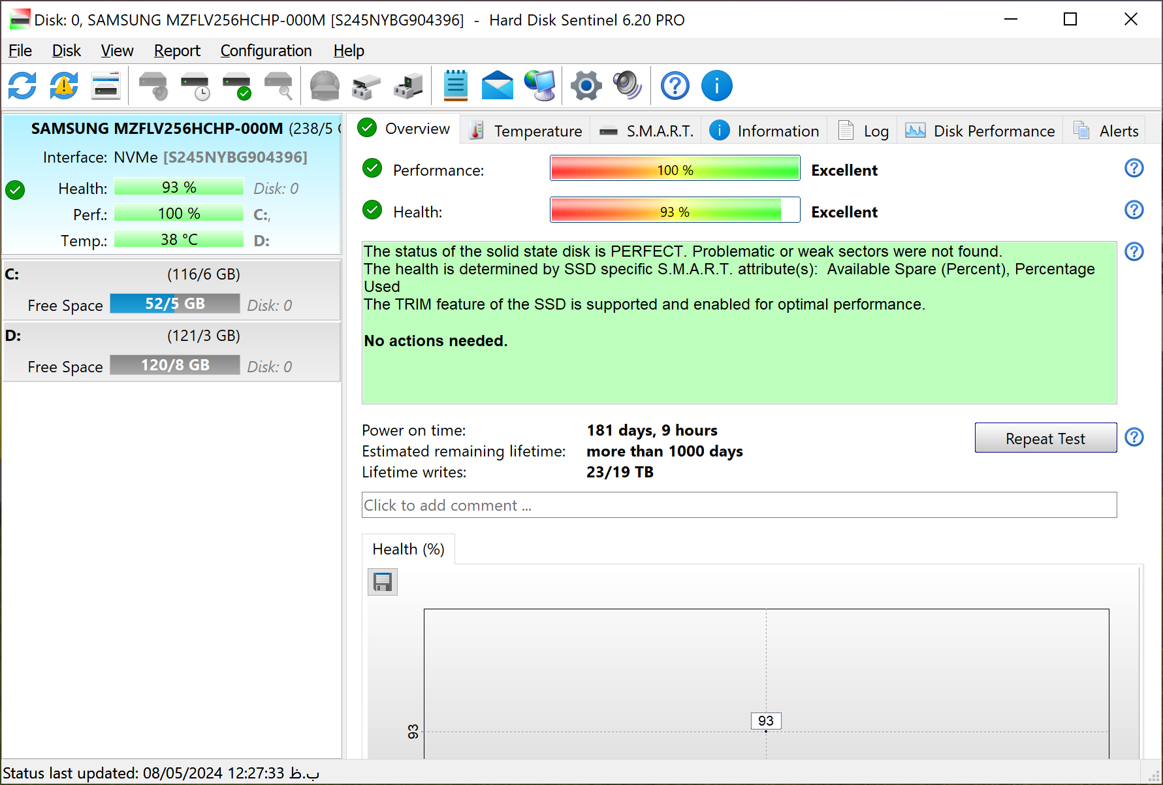This screenshot has width=1163, height=785.
Task: Click the speaker sound alert icon
Action: (628, 86)
